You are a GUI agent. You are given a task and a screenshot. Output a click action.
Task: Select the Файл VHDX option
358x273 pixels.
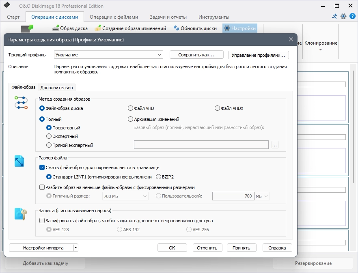pyautogui.click(x=229, y=108)
